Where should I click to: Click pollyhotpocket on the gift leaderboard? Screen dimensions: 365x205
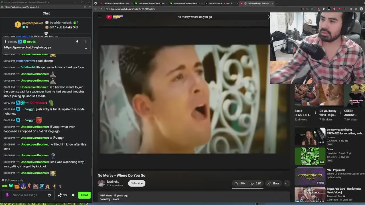[33, 23]
